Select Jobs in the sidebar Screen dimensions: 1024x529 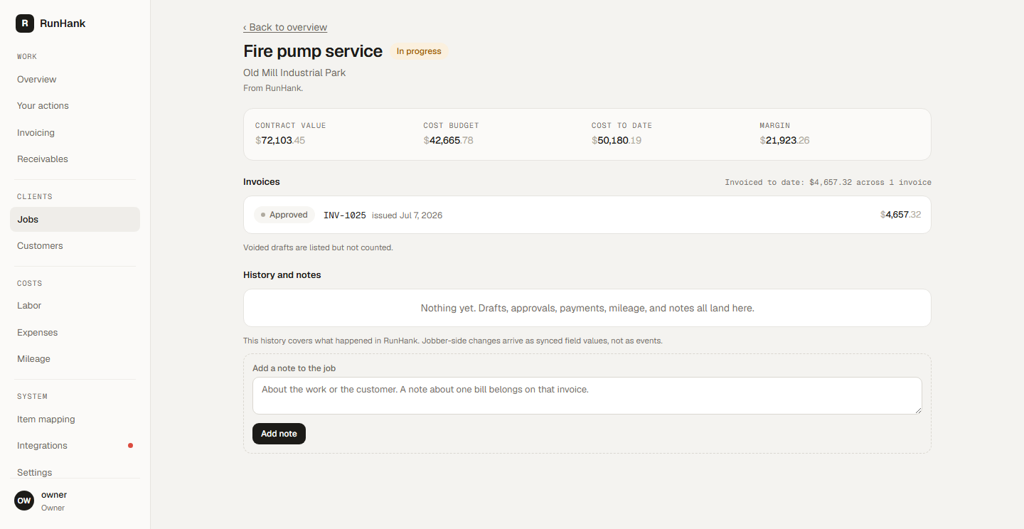75,220
